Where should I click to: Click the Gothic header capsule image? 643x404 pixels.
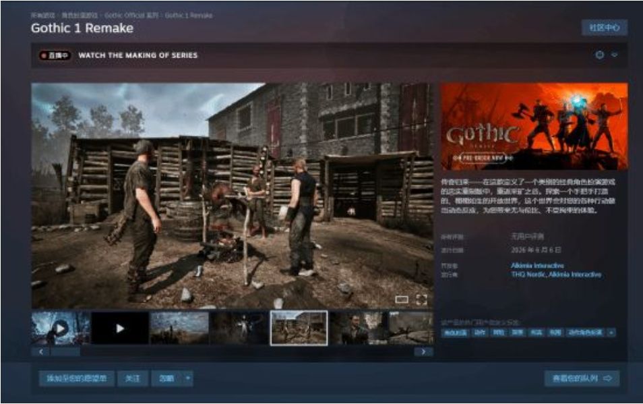[534, 126]
